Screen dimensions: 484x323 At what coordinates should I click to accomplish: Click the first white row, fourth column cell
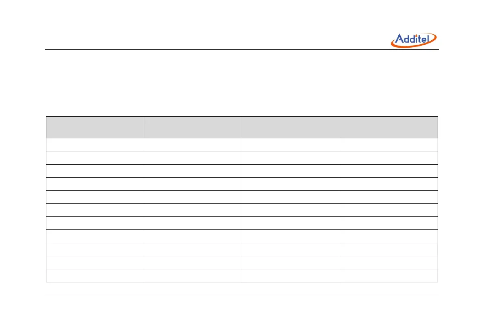(389, 145)
